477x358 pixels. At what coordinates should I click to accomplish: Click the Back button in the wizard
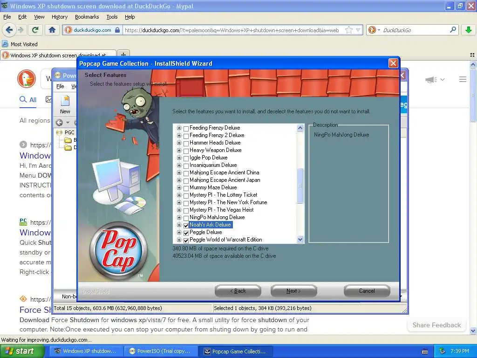(238, 291)
